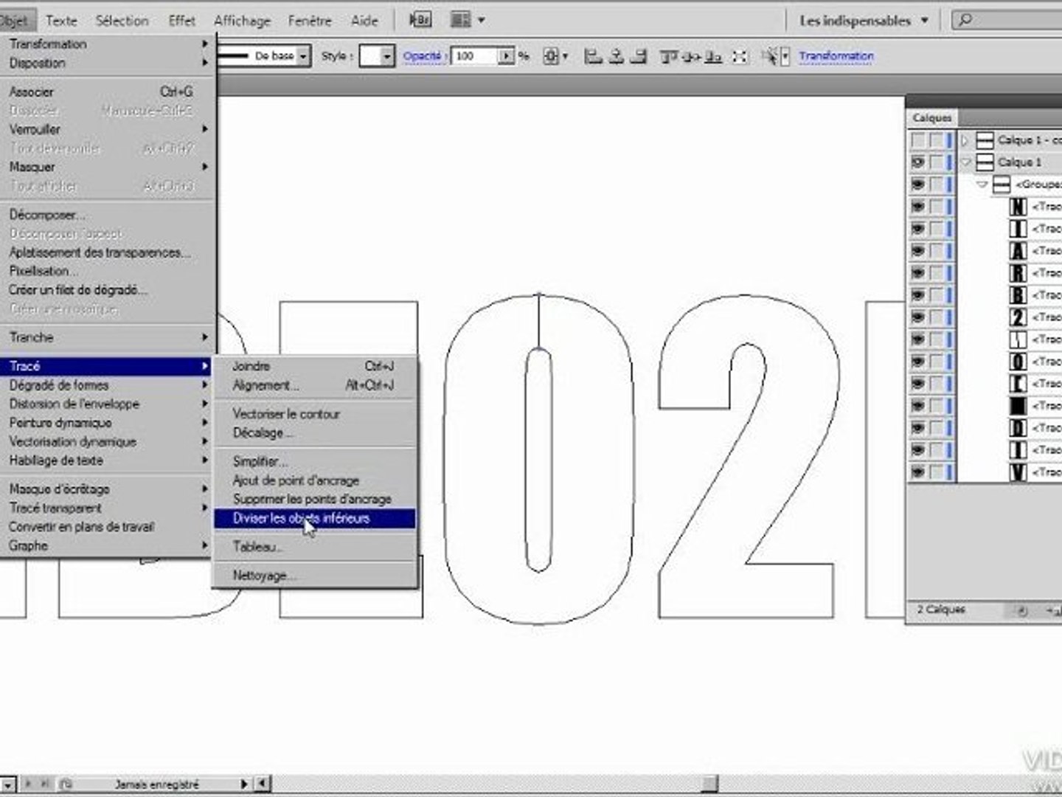1062x797 pixels.
Task: Click the distribute bottom icon
Action: (713, 56)
